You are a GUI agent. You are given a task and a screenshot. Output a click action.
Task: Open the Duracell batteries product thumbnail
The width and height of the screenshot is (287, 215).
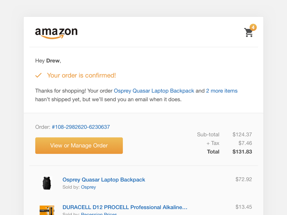pos(47,210)
